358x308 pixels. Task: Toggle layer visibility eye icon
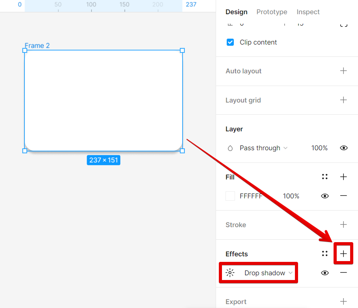[x=343, y=148]
